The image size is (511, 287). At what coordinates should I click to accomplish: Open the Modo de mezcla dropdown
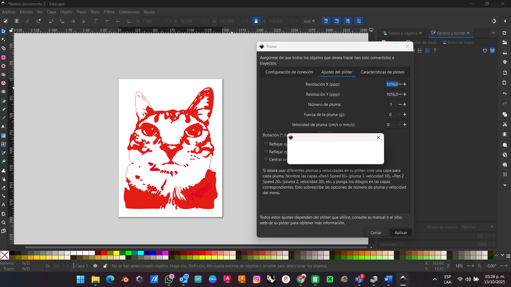coord(478,227)
